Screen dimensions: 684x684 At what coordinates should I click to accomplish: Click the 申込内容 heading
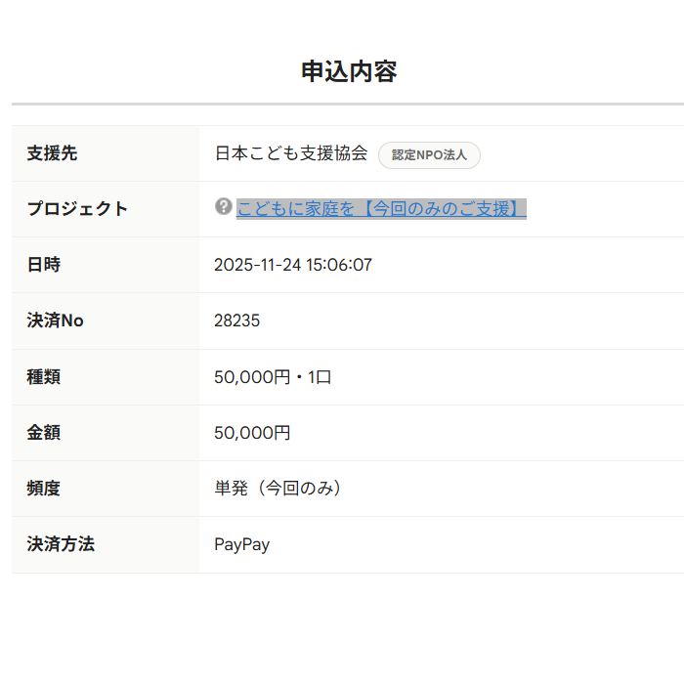349,71
